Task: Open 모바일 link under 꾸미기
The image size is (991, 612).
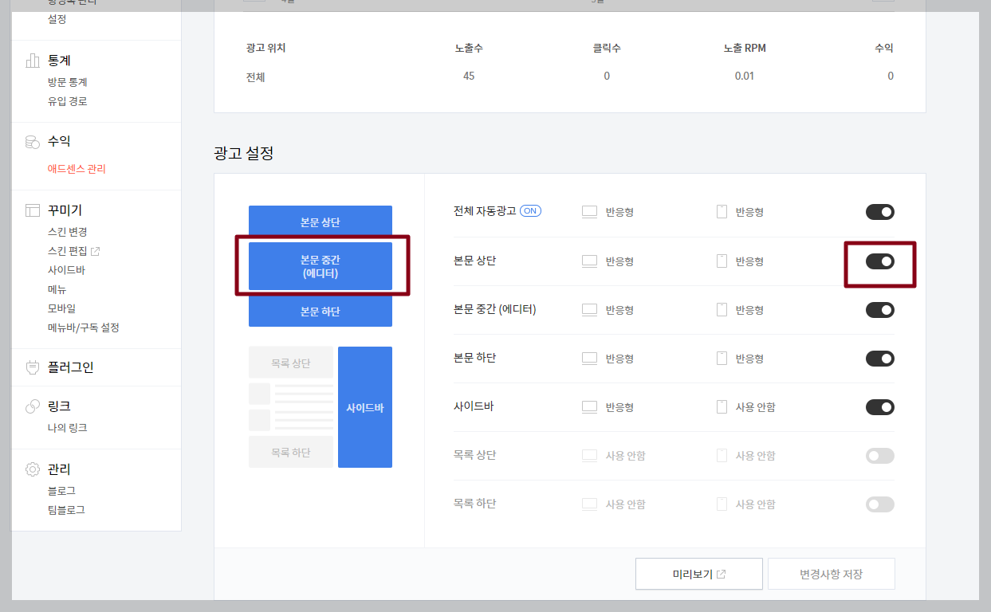Action: [61, 308]
